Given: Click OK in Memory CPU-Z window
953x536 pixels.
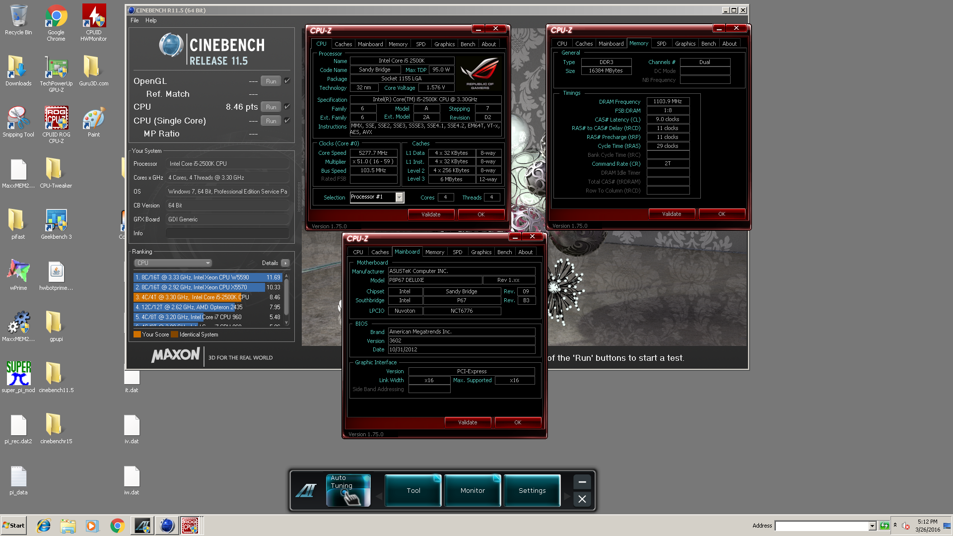Looking at the screenshot, I should [x=722, y=214].
